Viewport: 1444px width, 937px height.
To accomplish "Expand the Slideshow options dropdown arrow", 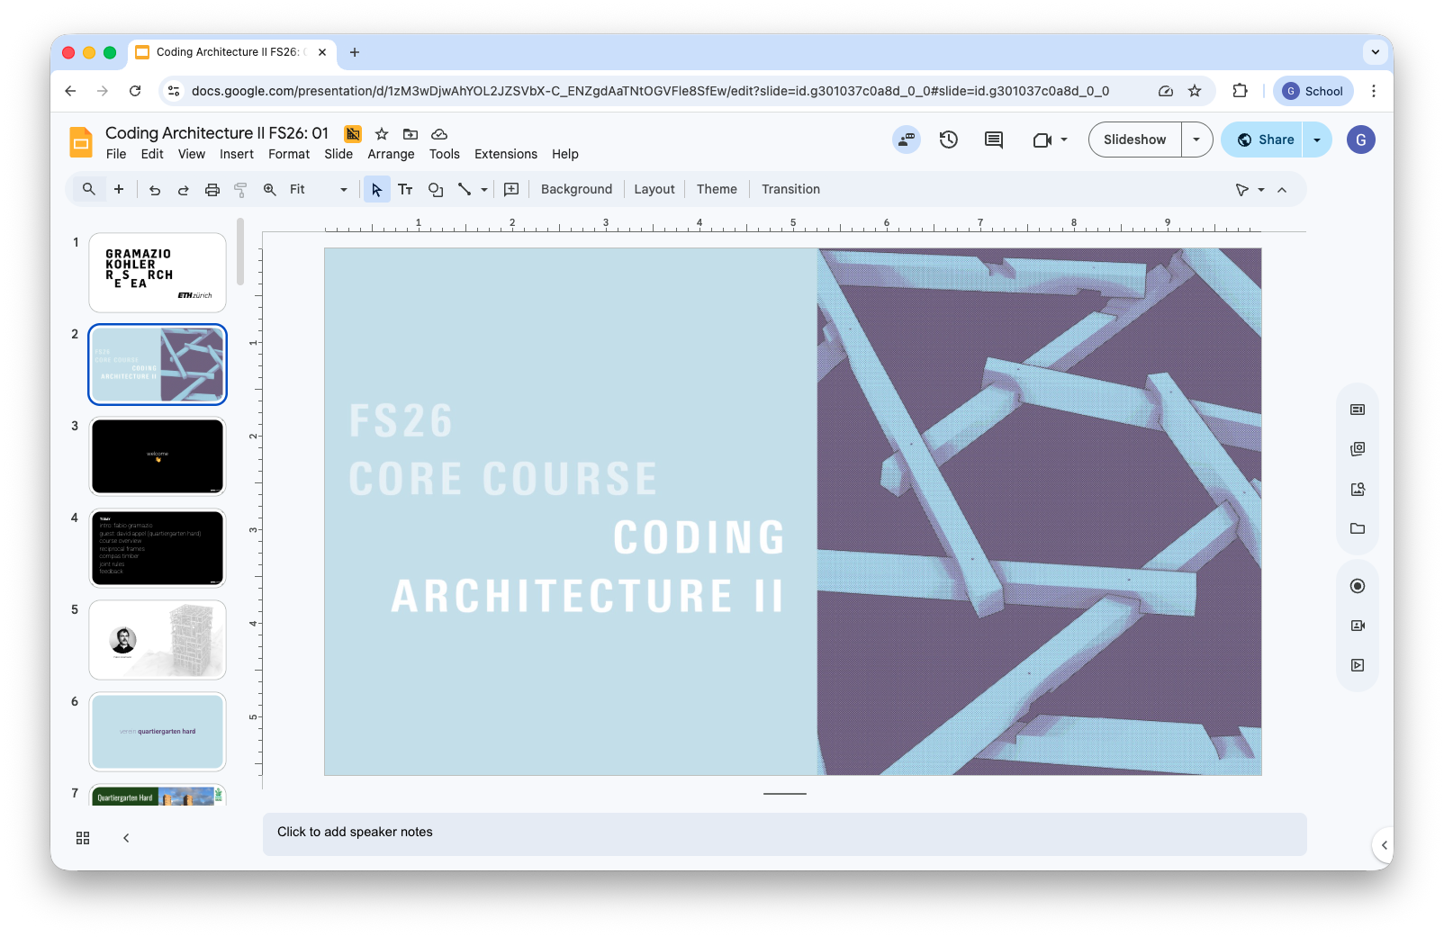I will click(x=1196, y=140).
